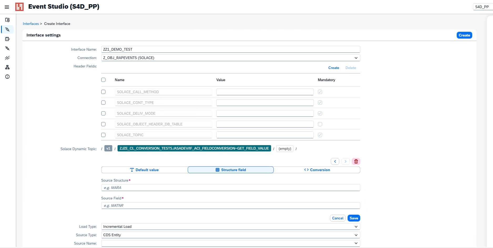Click Delete link above header fields table
Viewport: 493px width, 248px height.
(x=351, y=68)
